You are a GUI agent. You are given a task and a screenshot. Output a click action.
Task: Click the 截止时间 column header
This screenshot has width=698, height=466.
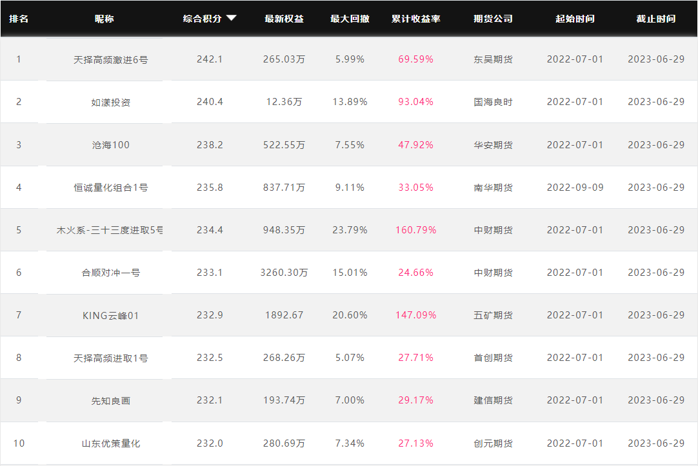[x=656, y=19]
